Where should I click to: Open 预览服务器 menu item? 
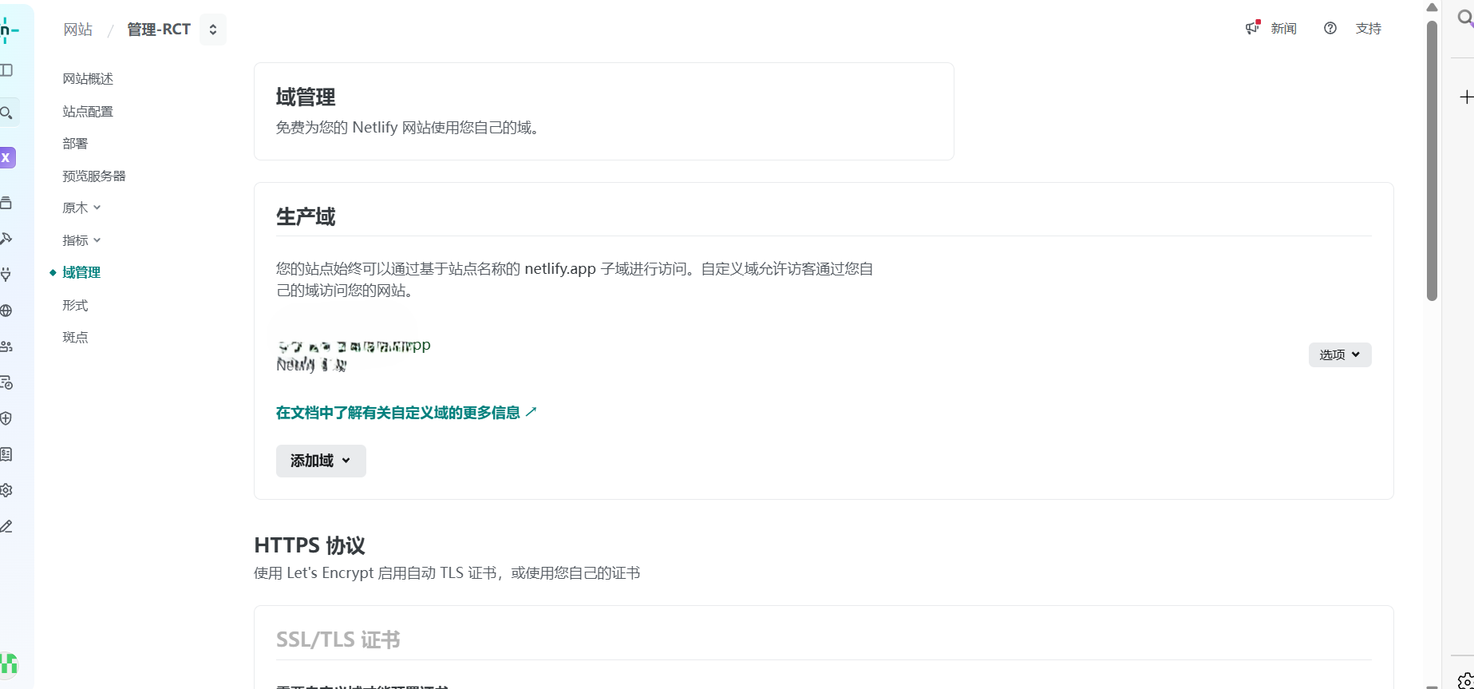94,176
